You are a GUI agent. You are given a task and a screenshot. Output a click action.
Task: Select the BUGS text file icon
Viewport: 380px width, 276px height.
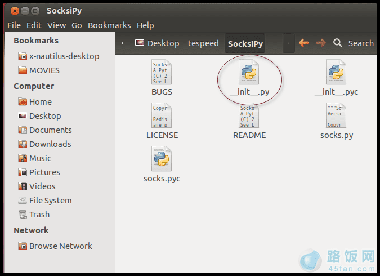pos(162,72)
